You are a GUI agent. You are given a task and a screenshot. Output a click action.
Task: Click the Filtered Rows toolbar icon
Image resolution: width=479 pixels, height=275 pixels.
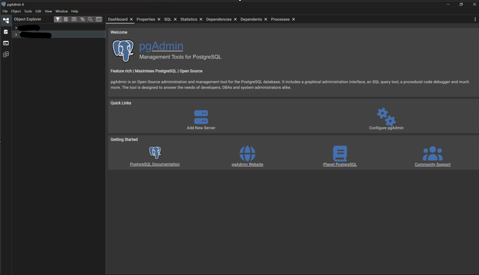coord(82,19)
